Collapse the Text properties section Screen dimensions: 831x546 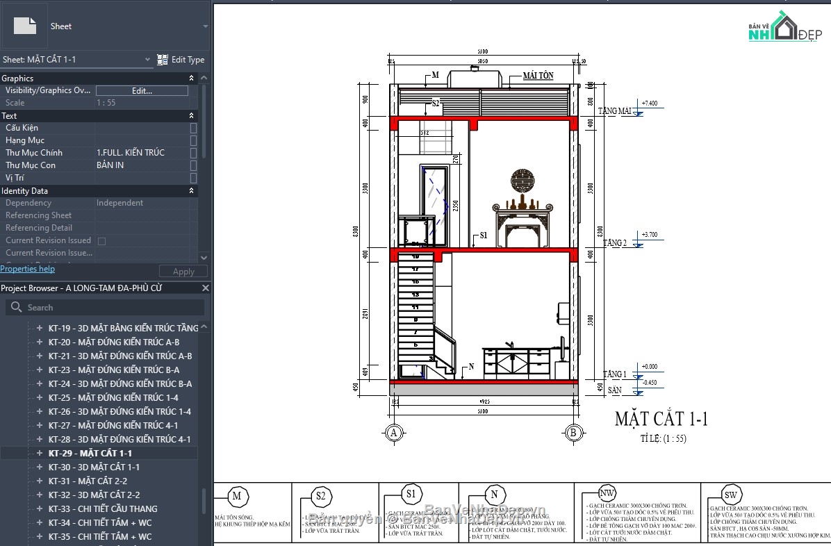(x=191, y=115)
